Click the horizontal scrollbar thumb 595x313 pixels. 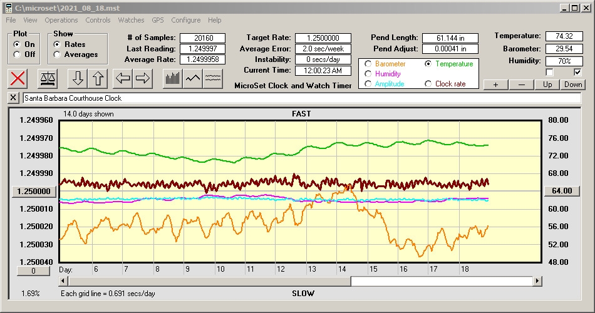(209, 281)
